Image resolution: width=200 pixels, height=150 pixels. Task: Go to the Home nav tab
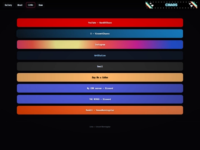click(41, 5)
